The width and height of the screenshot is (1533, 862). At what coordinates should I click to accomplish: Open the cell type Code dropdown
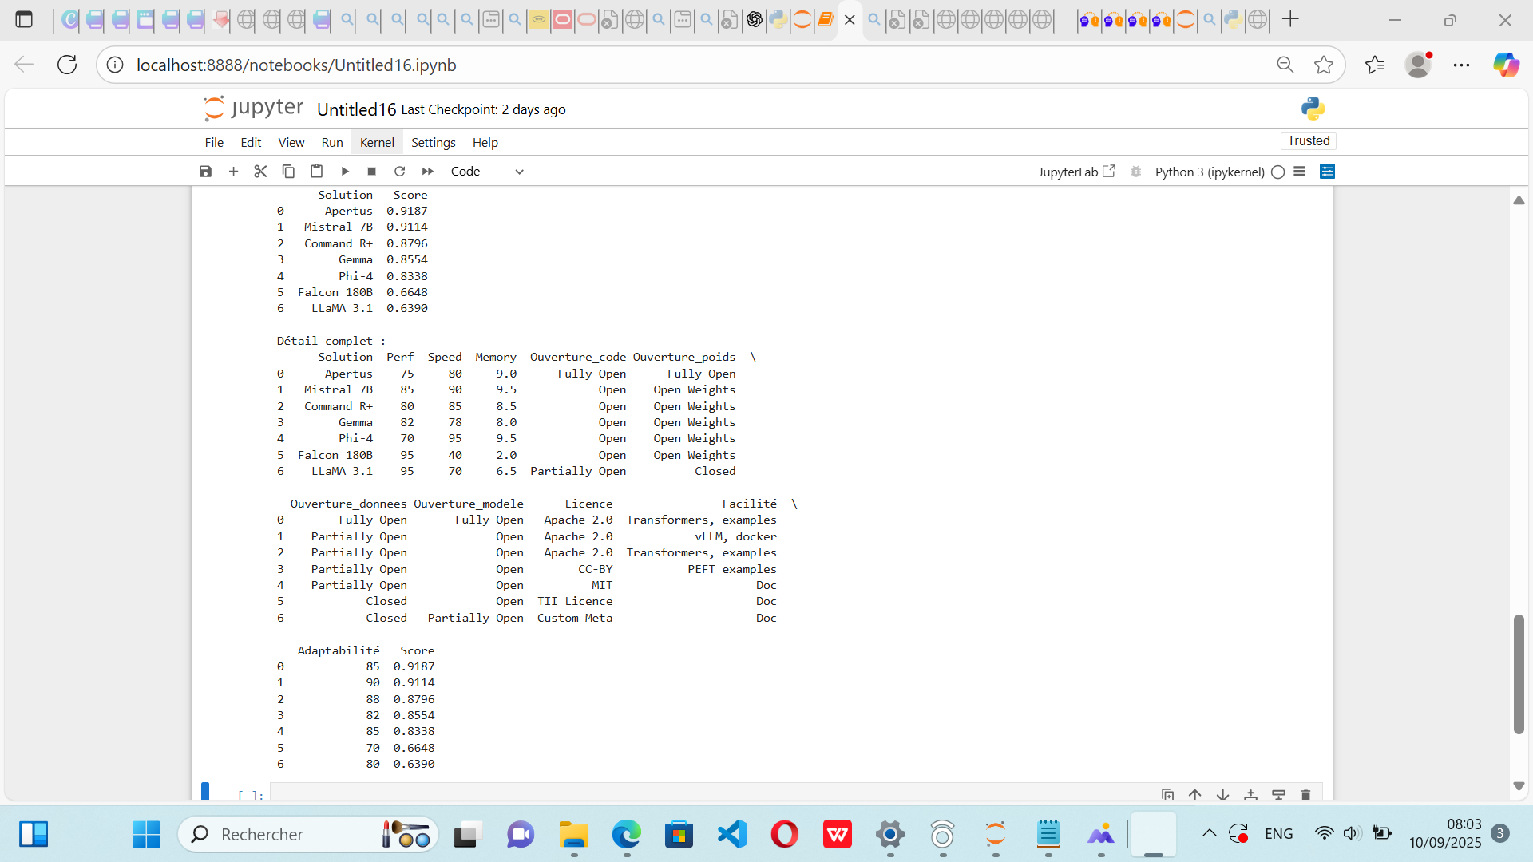[487, 171]
